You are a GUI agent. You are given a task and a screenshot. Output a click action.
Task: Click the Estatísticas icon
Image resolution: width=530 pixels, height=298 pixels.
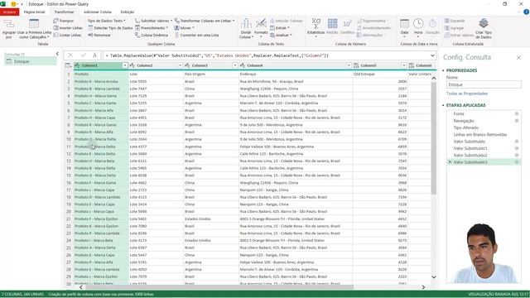point(316,24)
